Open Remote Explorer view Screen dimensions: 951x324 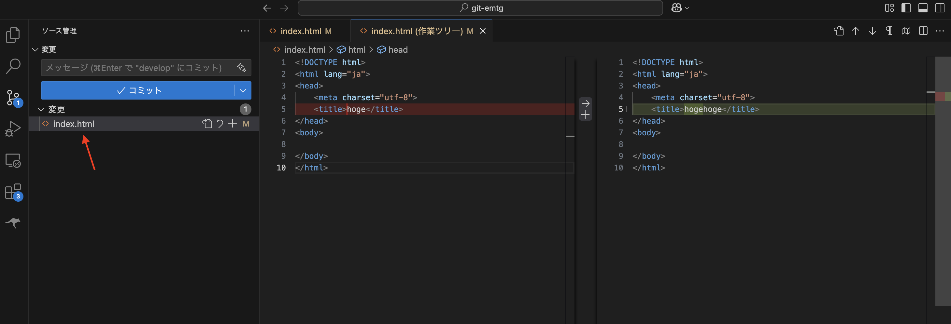pos(13,161)
